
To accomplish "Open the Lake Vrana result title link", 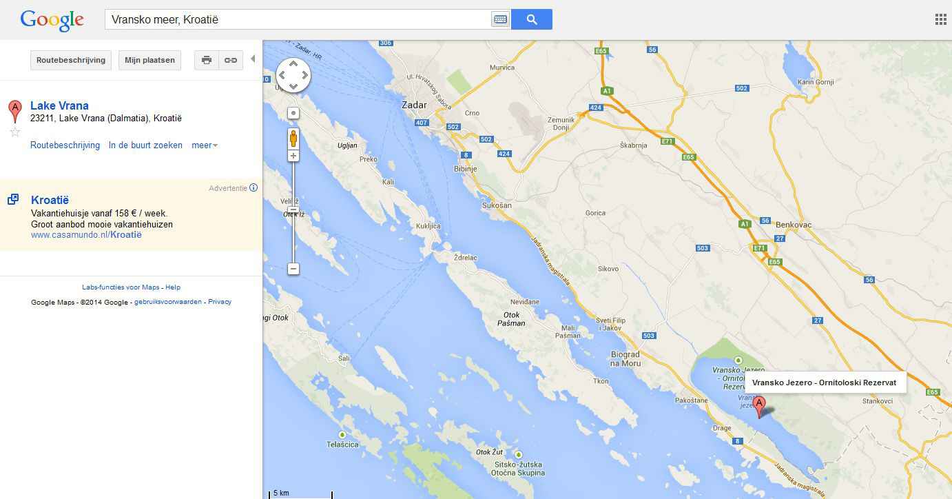I will 59,105.
